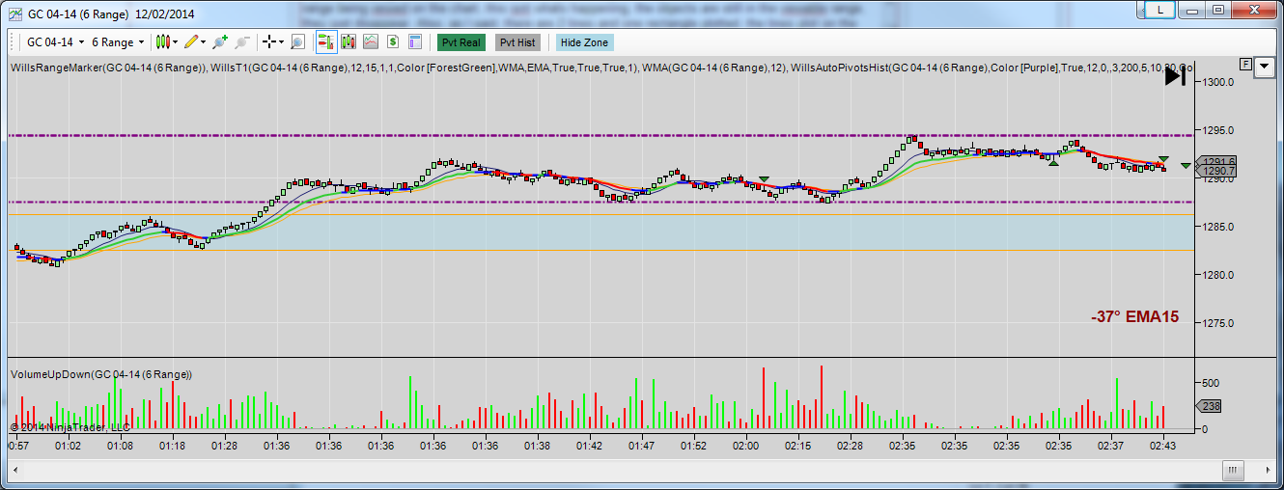Open the chart properties icon
The width and height of the screenshot is (1284, 490).
(415, 42)
